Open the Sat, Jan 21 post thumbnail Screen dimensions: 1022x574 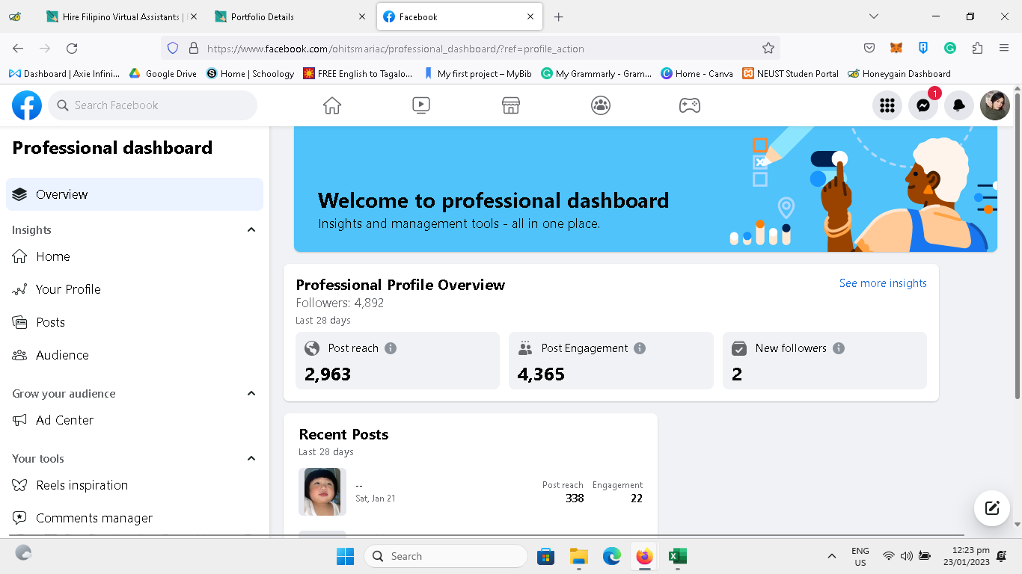pyautogui.click(x=322, y=492)
